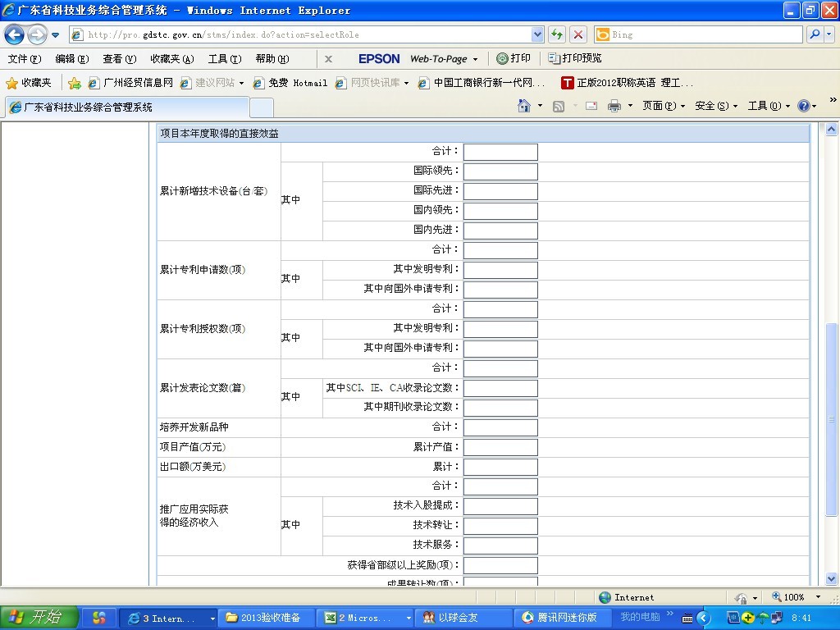Open the 收藏夹(A) menu
The image size is (840, 630).
172,59
